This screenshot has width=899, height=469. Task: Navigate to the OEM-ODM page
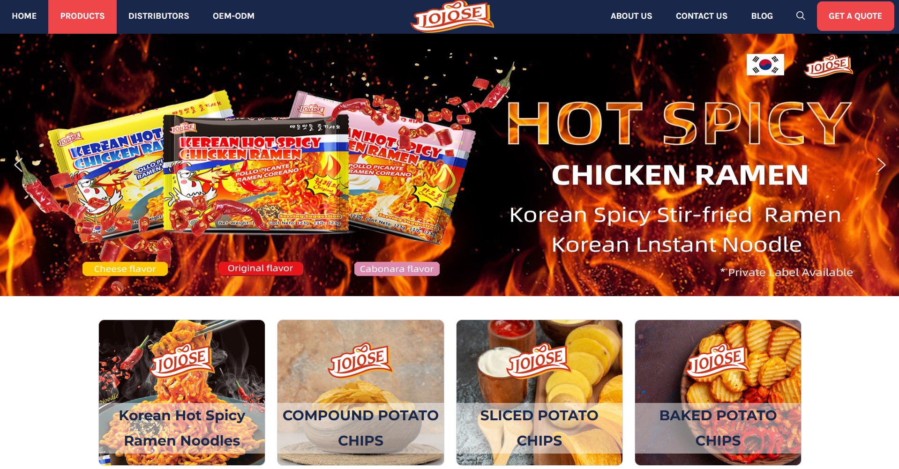click(233, 16)
